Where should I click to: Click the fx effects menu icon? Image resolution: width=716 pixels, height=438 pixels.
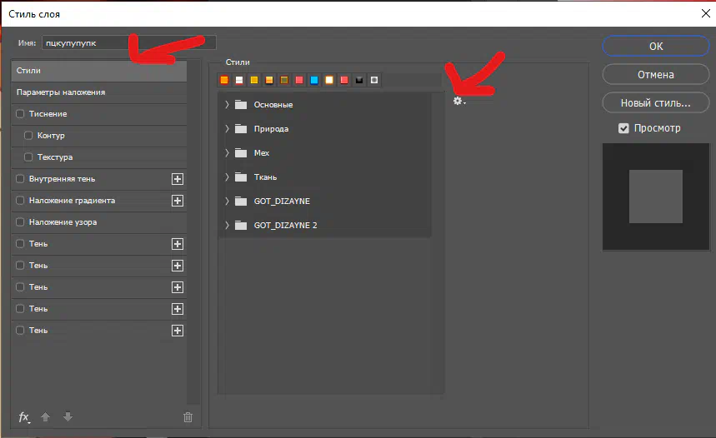[24, 417]
